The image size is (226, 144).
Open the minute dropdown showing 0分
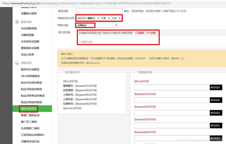pyautogui.click(x=117, y=18)
